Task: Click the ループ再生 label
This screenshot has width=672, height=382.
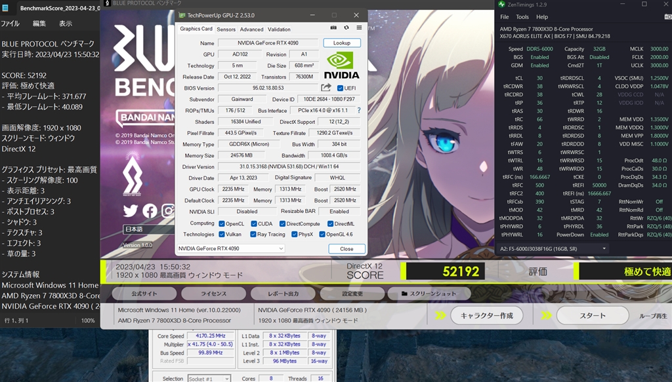Action: pos(653,316)
